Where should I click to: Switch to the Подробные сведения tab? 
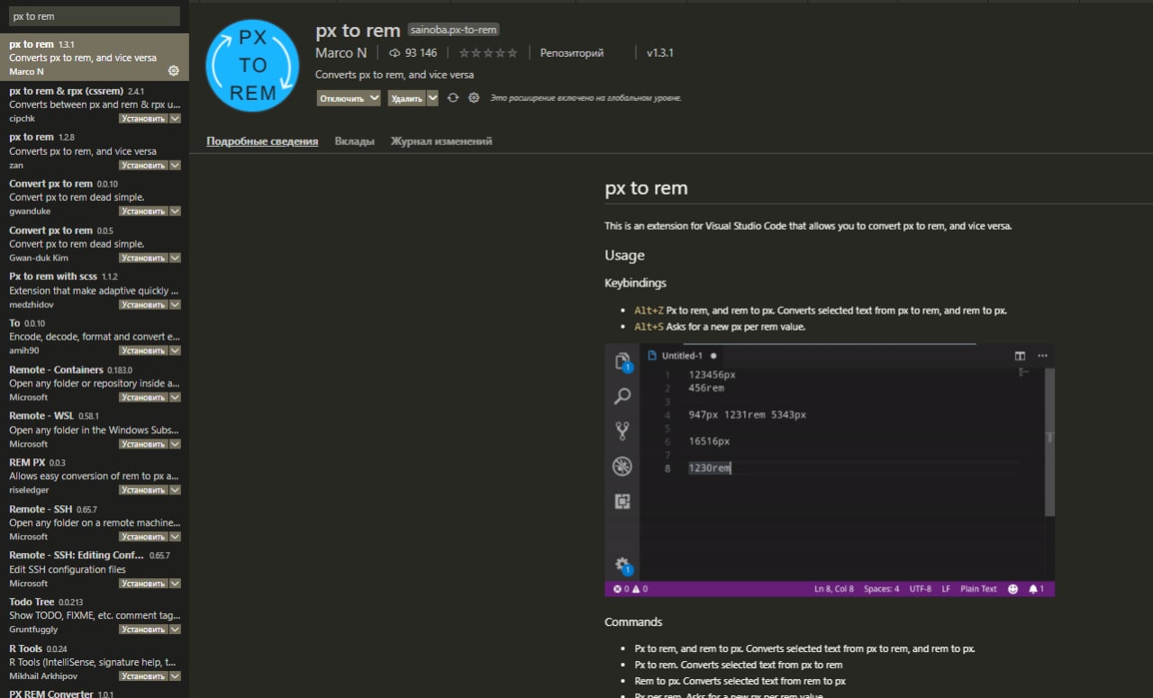click(x=262, y=141)
